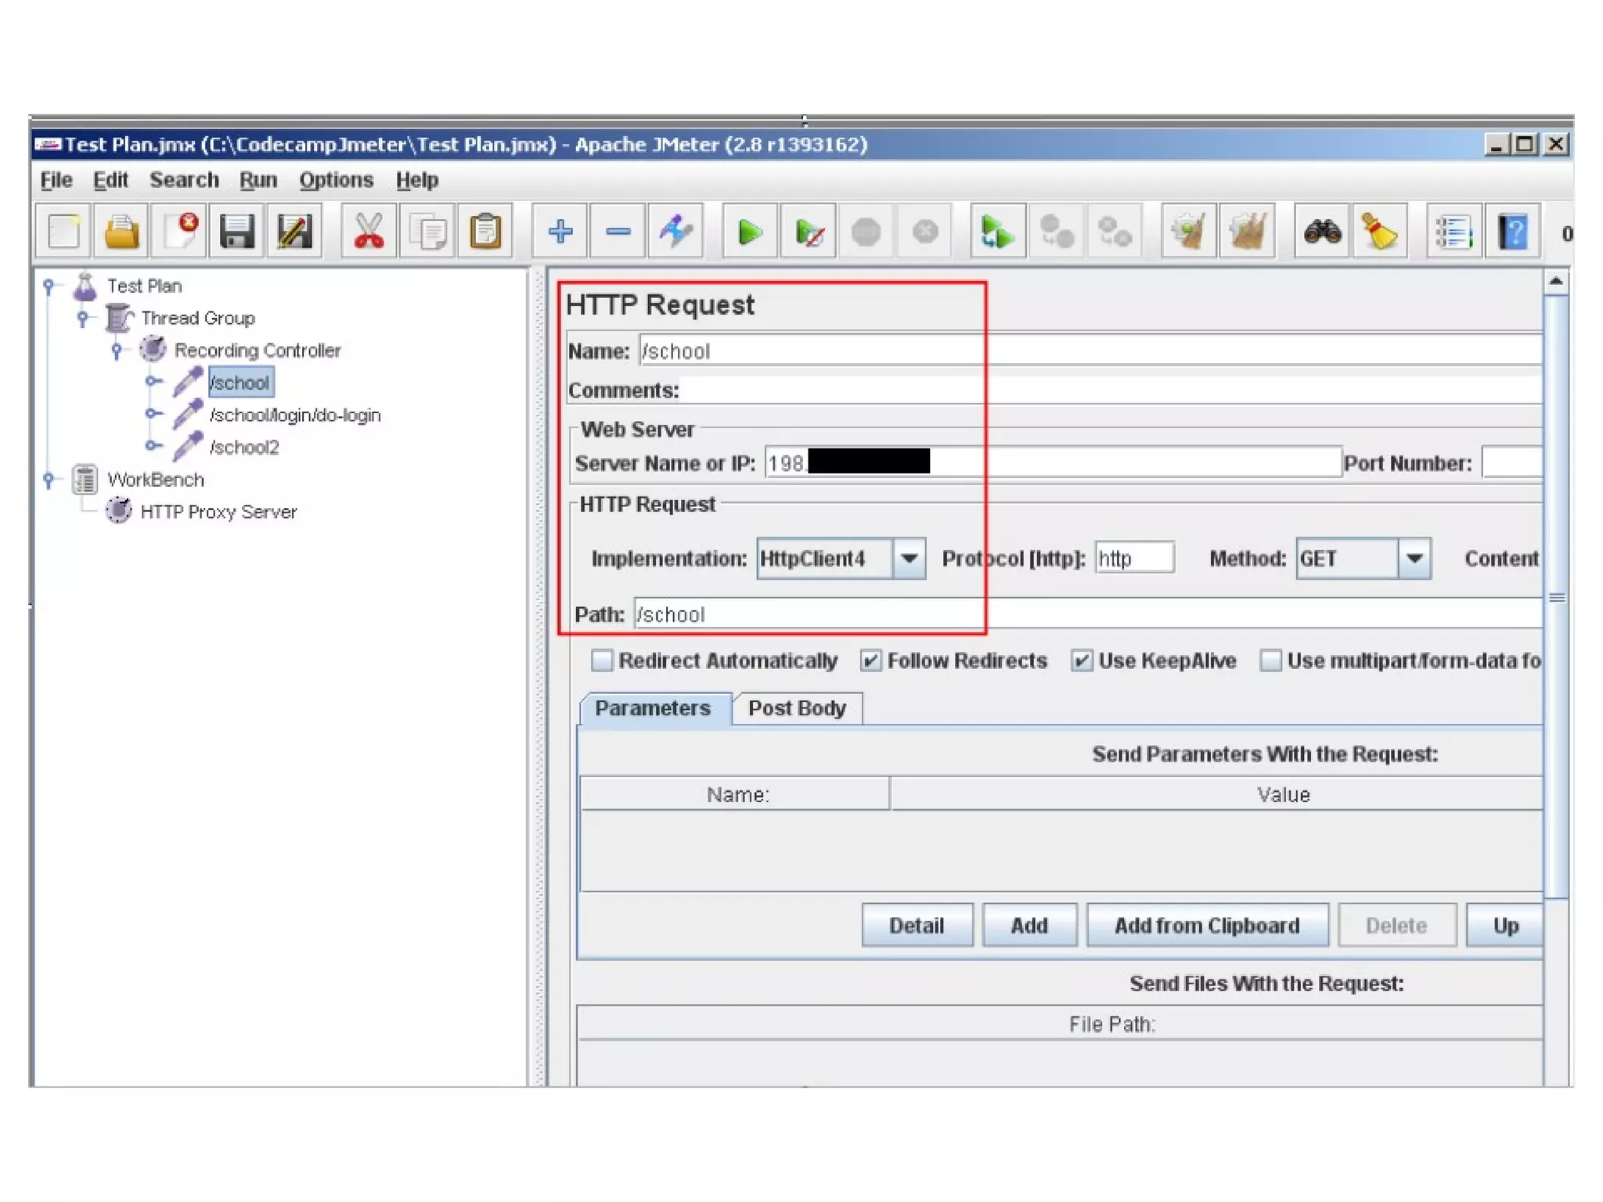
Task: Click the blue question mark Help icon
Action: tap(1513, 232)
